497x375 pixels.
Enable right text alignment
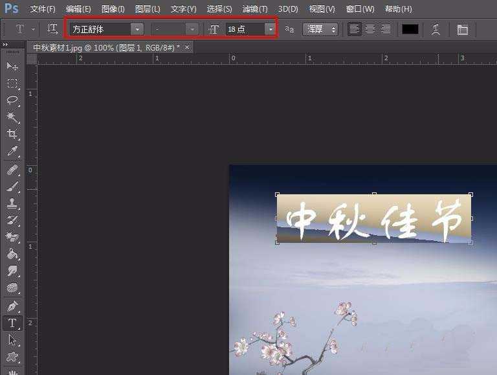click(386, 29)
